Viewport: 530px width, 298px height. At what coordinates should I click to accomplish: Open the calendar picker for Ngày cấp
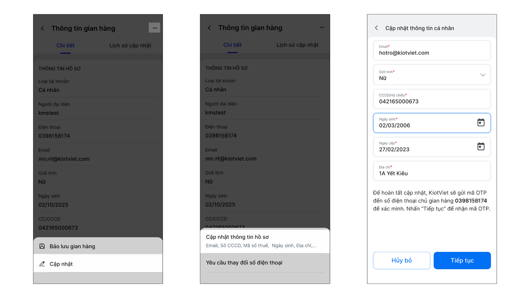point(481,146)
